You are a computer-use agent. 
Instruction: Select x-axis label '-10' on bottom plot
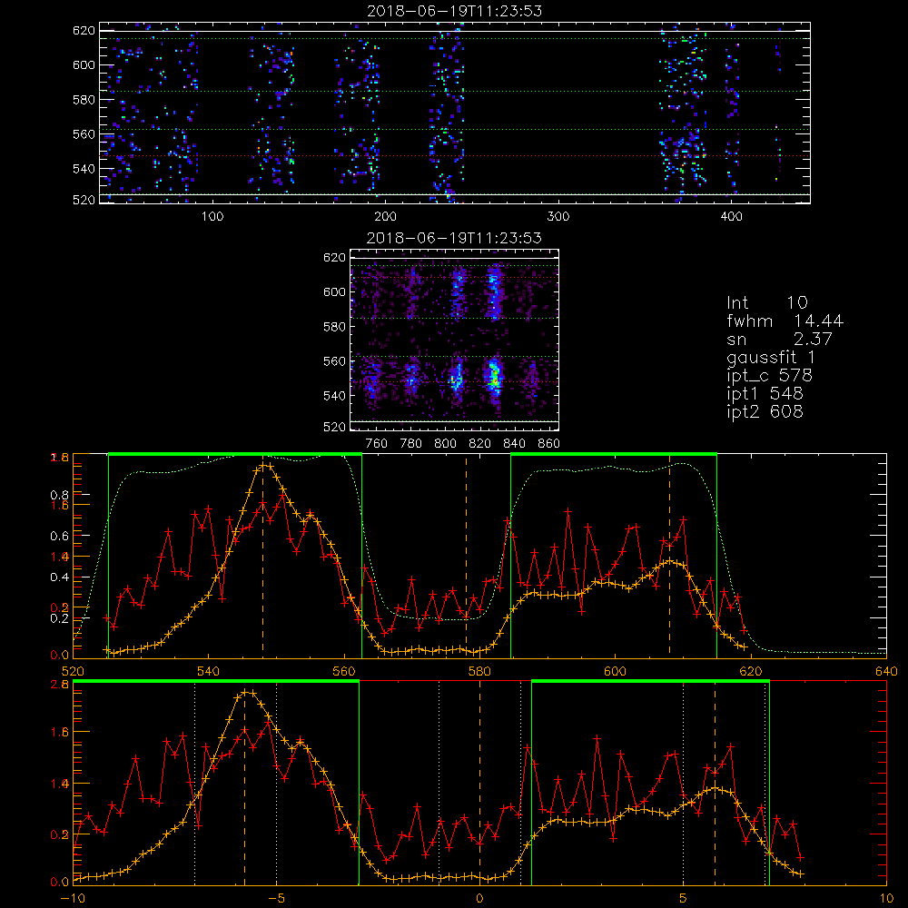73,899
